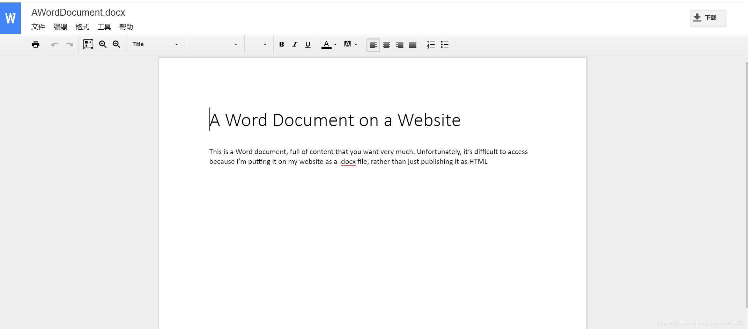This screenshot has width=748, height=329.
Task: Open the 格式 menu
Action: click(x=82, y=27)
